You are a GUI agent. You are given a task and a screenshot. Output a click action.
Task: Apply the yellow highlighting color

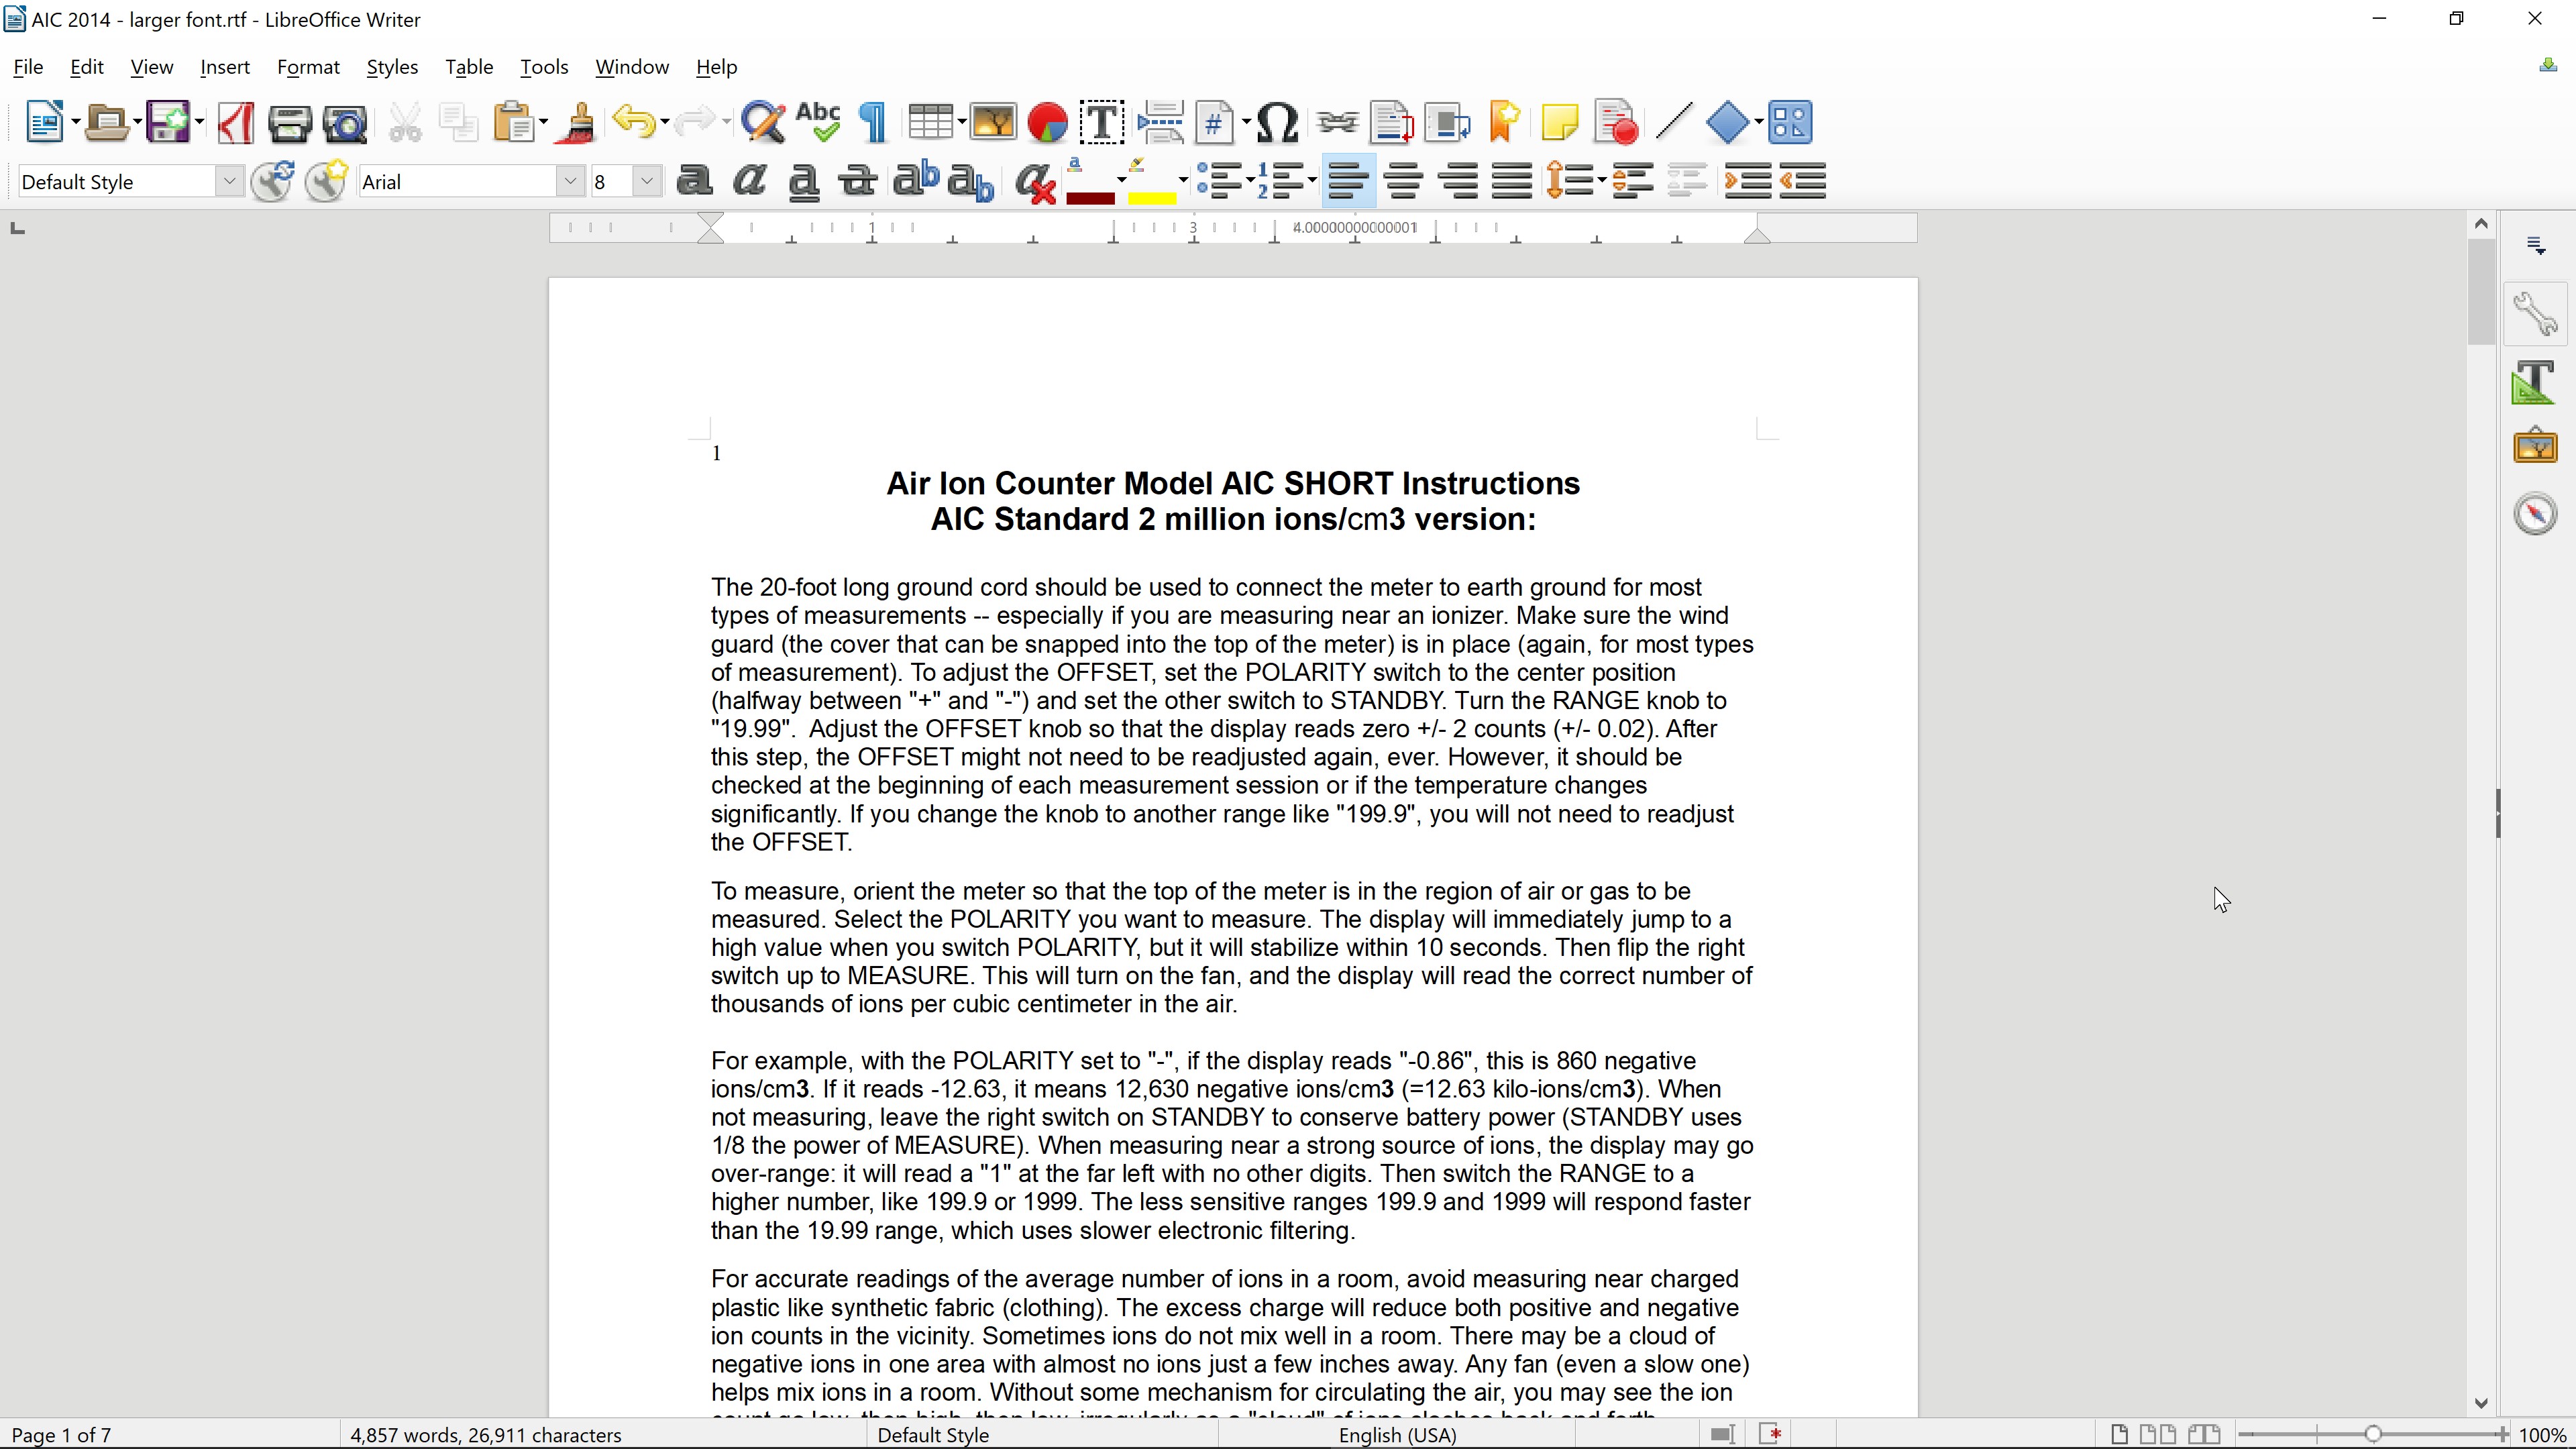tap(1151, 182)
